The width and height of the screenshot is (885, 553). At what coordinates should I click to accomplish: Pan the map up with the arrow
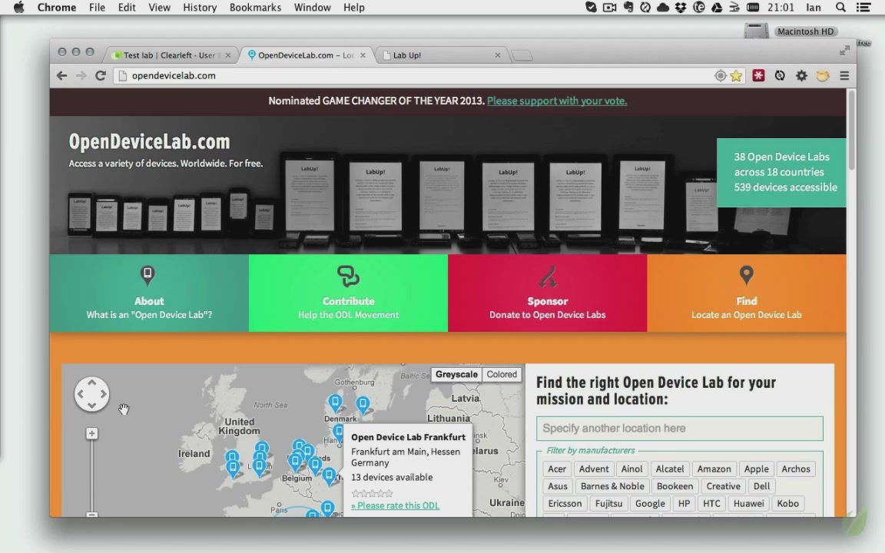[91, 383]
